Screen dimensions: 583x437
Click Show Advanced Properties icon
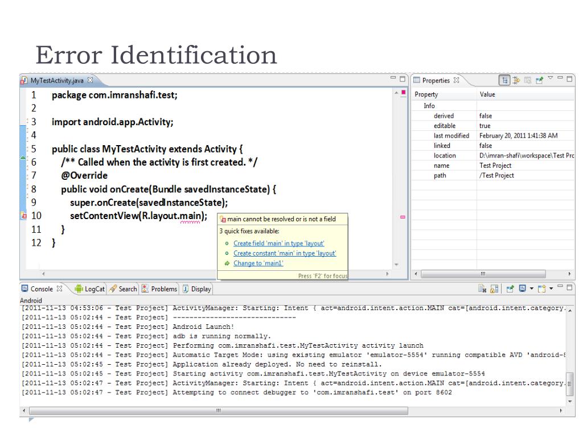[516, 80]
